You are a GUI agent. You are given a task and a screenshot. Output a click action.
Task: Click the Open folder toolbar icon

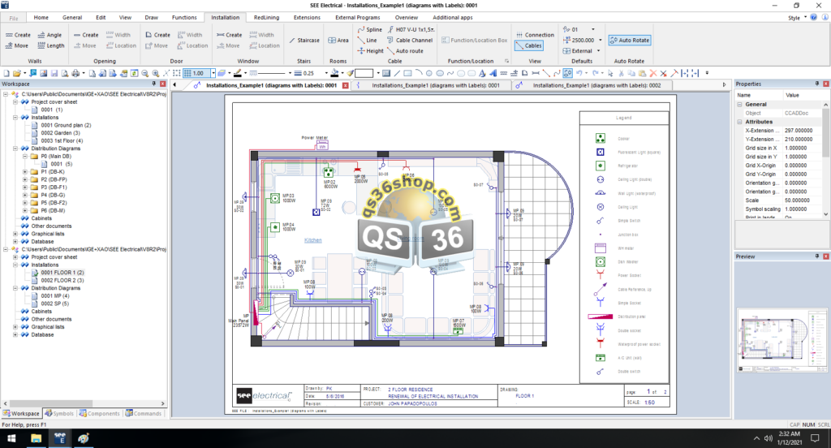16,73
